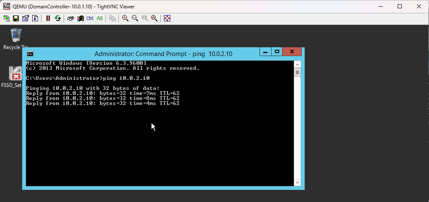Viewport: 429px width, 202px height.
Task: Click the New connection toolbar icon
Action: tap(6, 18)
